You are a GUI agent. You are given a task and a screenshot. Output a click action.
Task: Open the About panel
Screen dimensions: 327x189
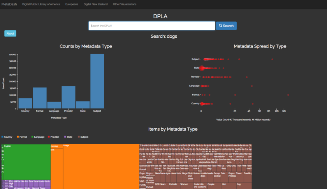pos(10,33)
